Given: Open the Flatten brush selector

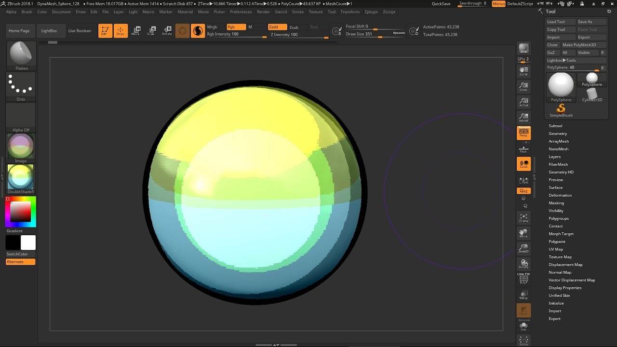Looking at the screenshot, I should pyautogui.click(x=21, y=56).
